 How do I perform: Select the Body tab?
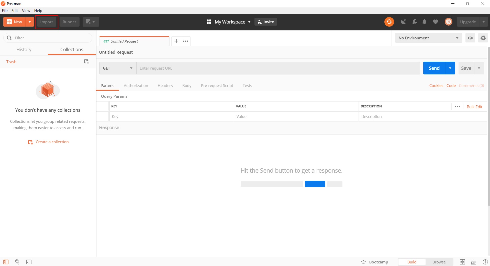(x=187, y=85)
